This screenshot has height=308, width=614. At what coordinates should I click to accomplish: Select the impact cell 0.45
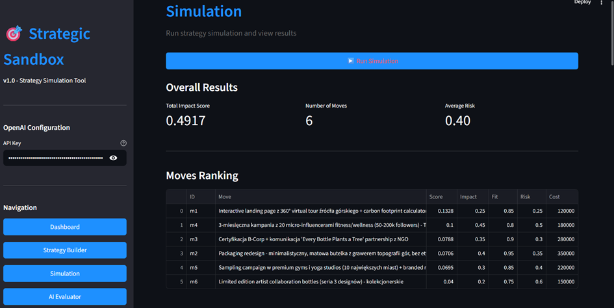tap(472, 225)
